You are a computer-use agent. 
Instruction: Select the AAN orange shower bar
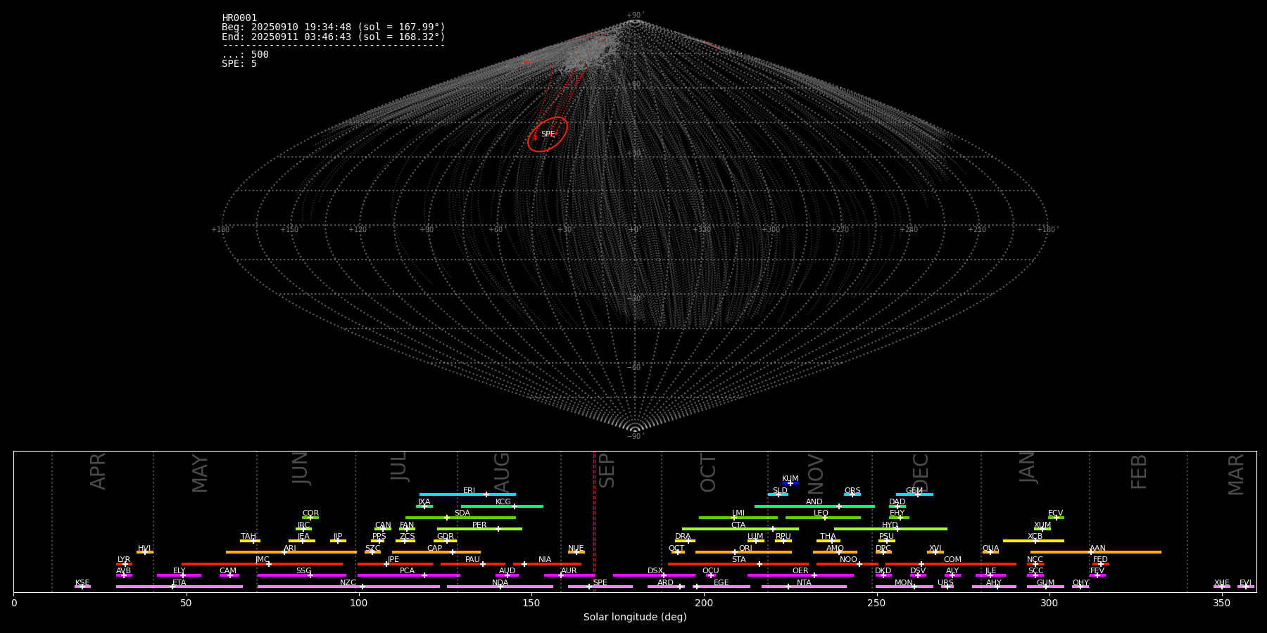click(1096, 552)
